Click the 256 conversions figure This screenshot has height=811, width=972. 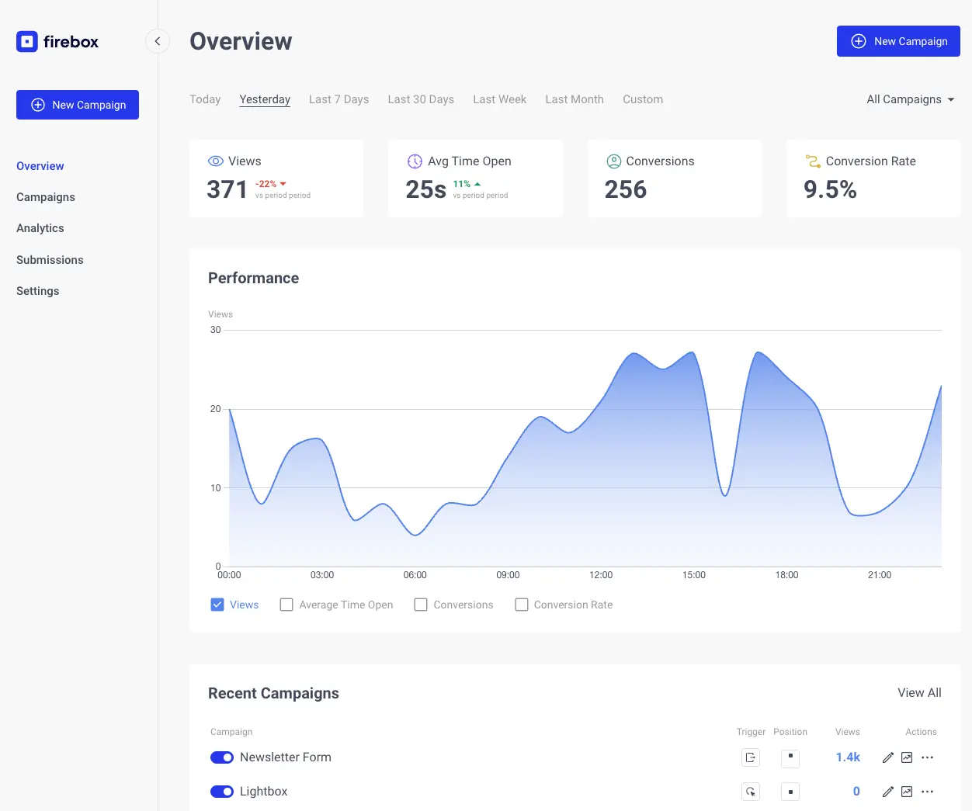click(x=626, y=189)
